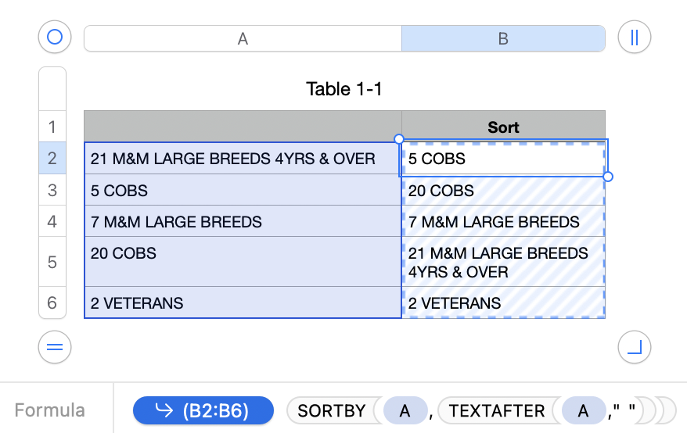This screenshot has width=687, height=433.
Task: Select row 1 header
Action: click(x=52, y=127)
